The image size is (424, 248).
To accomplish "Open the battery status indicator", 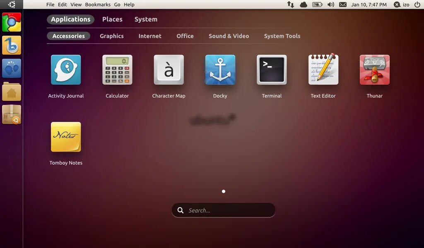I will pos(317,4).
